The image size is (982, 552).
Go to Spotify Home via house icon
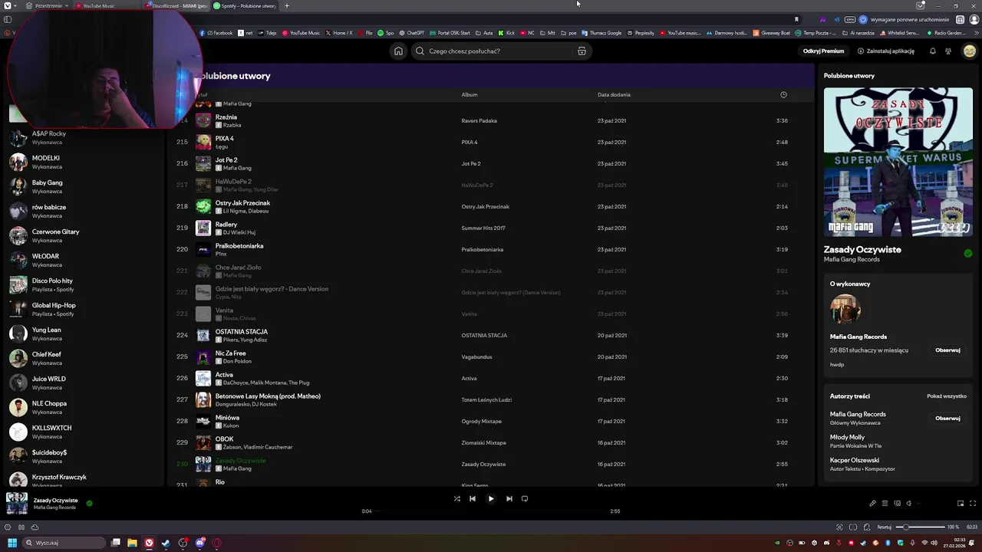398,51
